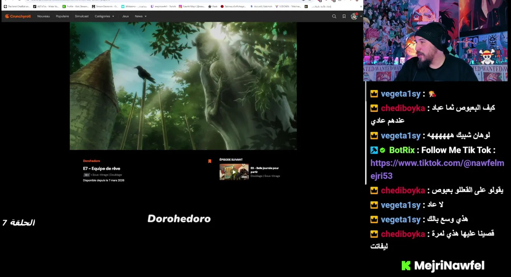This screenshot has width=511, height=277.
Task: Open mejrinawfel - Twitch bookmark
Action: [x=163, y=7]
